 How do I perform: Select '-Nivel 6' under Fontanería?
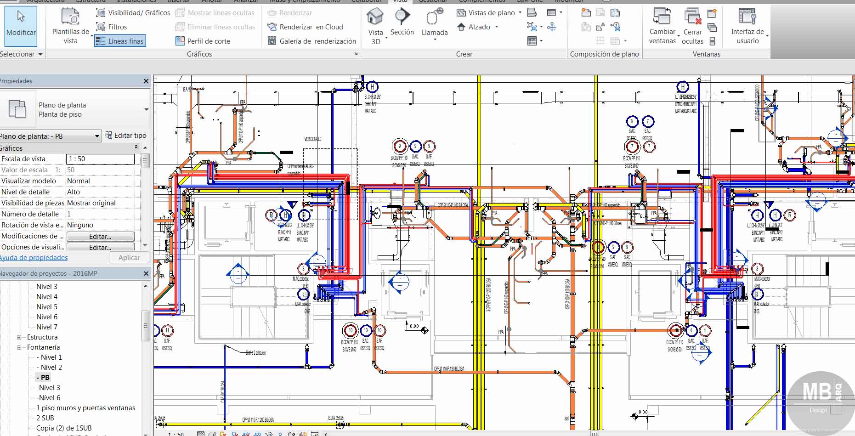coord(48,398)
